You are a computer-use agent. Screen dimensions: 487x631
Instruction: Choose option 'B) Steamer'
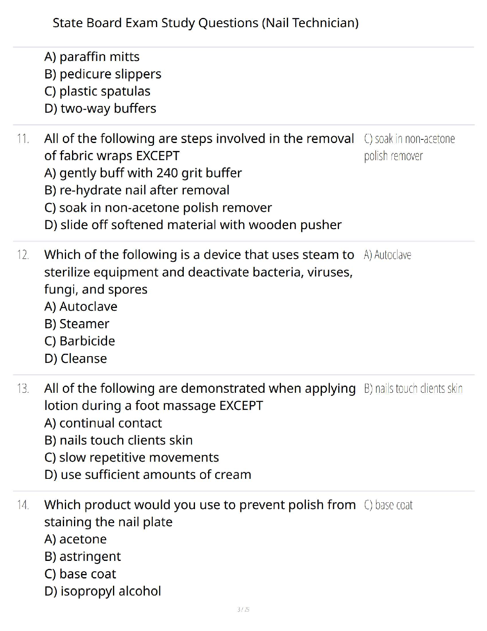77,324
